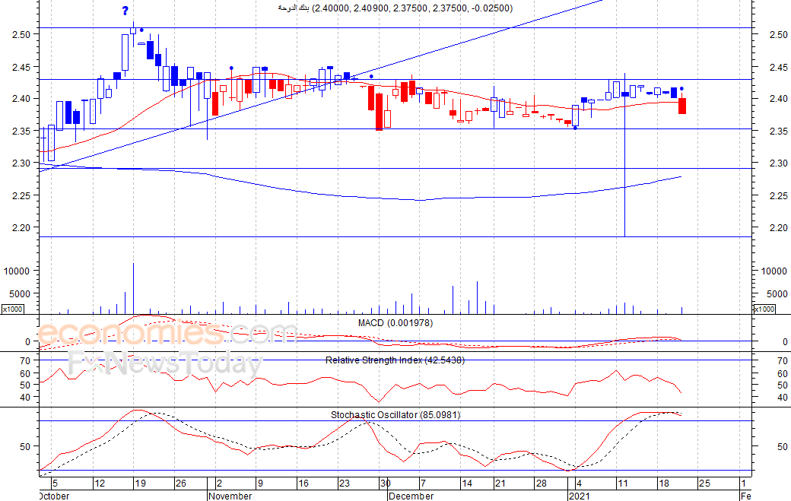This screenshot has height=501, width=791.
Task: Click the RSI 60 level label on right axis
Action: point(783,373)
